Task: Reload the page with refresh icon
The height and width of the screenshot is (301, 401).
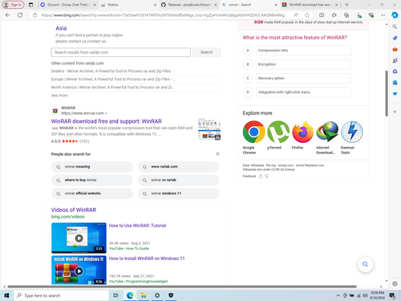Action: tap(20, 15)
